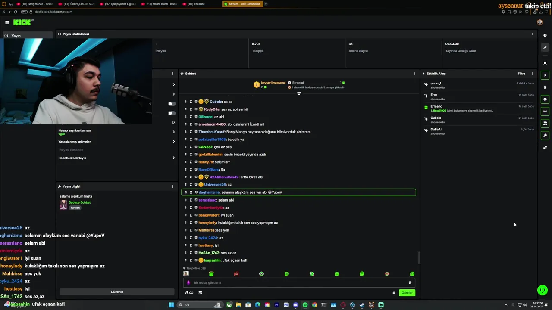The height and width of the screenshot is (310, 552).
Task: Select the red angry emote
Action: 236,274
